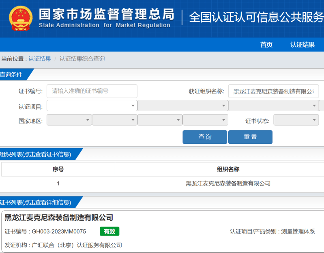Open the 证书状态 dropdown
Image resolution: width=324 pixels, height=253 pixels.
click(x=296, y=120)
